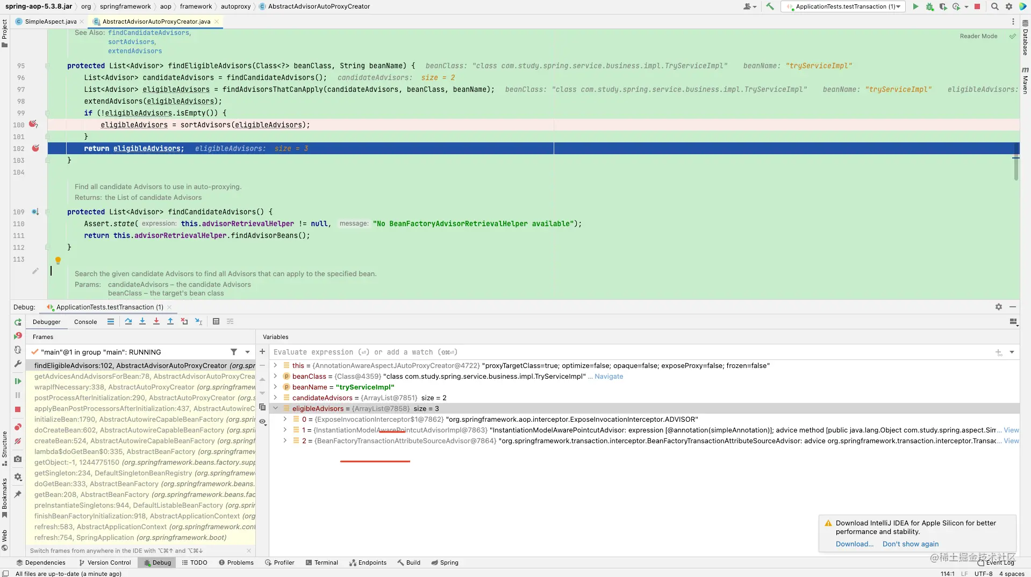Screen dimensions: 1031x577
Task: Open the ApplicationTests.testTransaction run configuration dropdown
Action: (843, 6)
